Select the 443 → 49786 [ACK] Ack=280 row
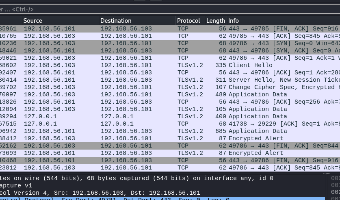The width and height of the screenshot is (340, 200). (x=170, y=72)
